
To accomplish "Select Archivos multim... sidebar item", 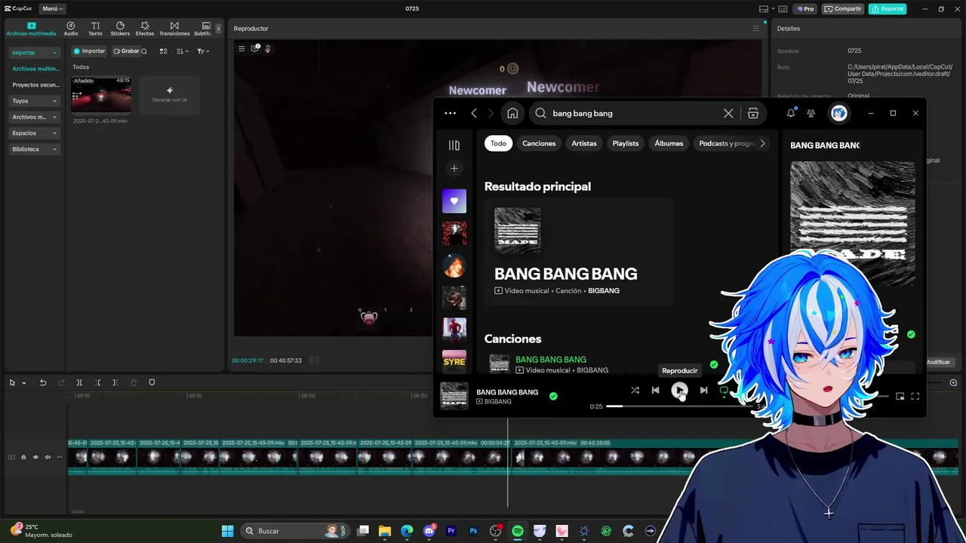I will tap(35, 69).
